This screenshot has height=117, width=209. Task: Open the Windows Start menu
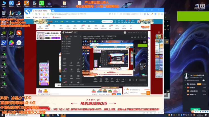pos(2,115)
